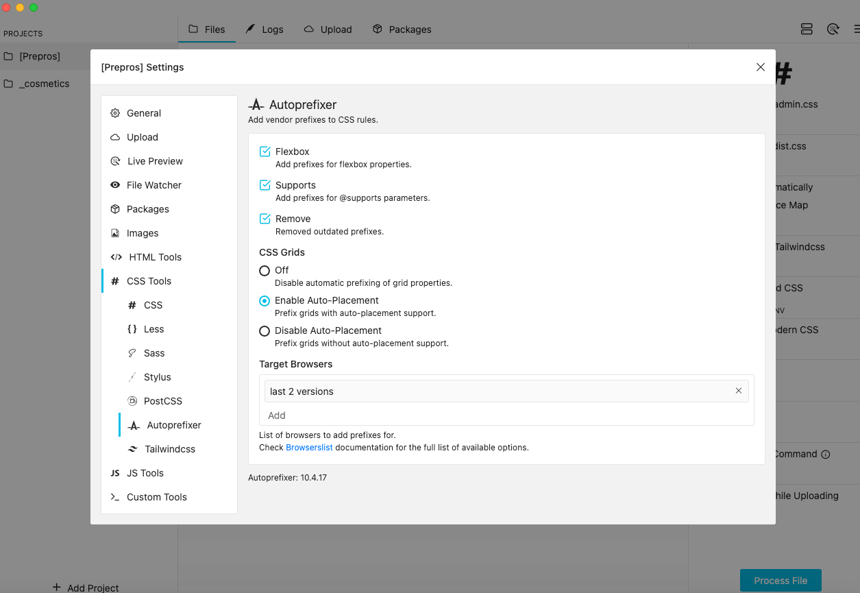
Task: Open the hamburger menu at top right
Action: [856, 29]
